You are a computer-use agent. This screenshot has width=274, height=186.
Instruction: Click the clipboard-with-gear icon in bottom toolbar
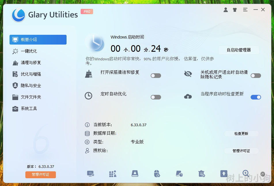(201, 174)
